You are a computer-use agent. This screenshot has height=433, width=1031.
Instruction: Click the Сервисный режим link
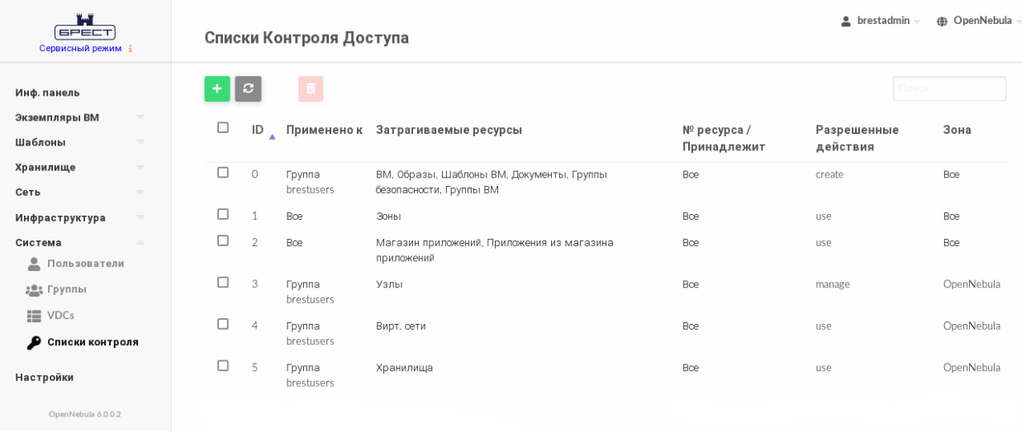click(x=81, y=49)
